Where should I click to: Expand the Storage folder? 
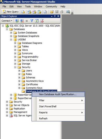pyautogui.click(x=15, y=64)
